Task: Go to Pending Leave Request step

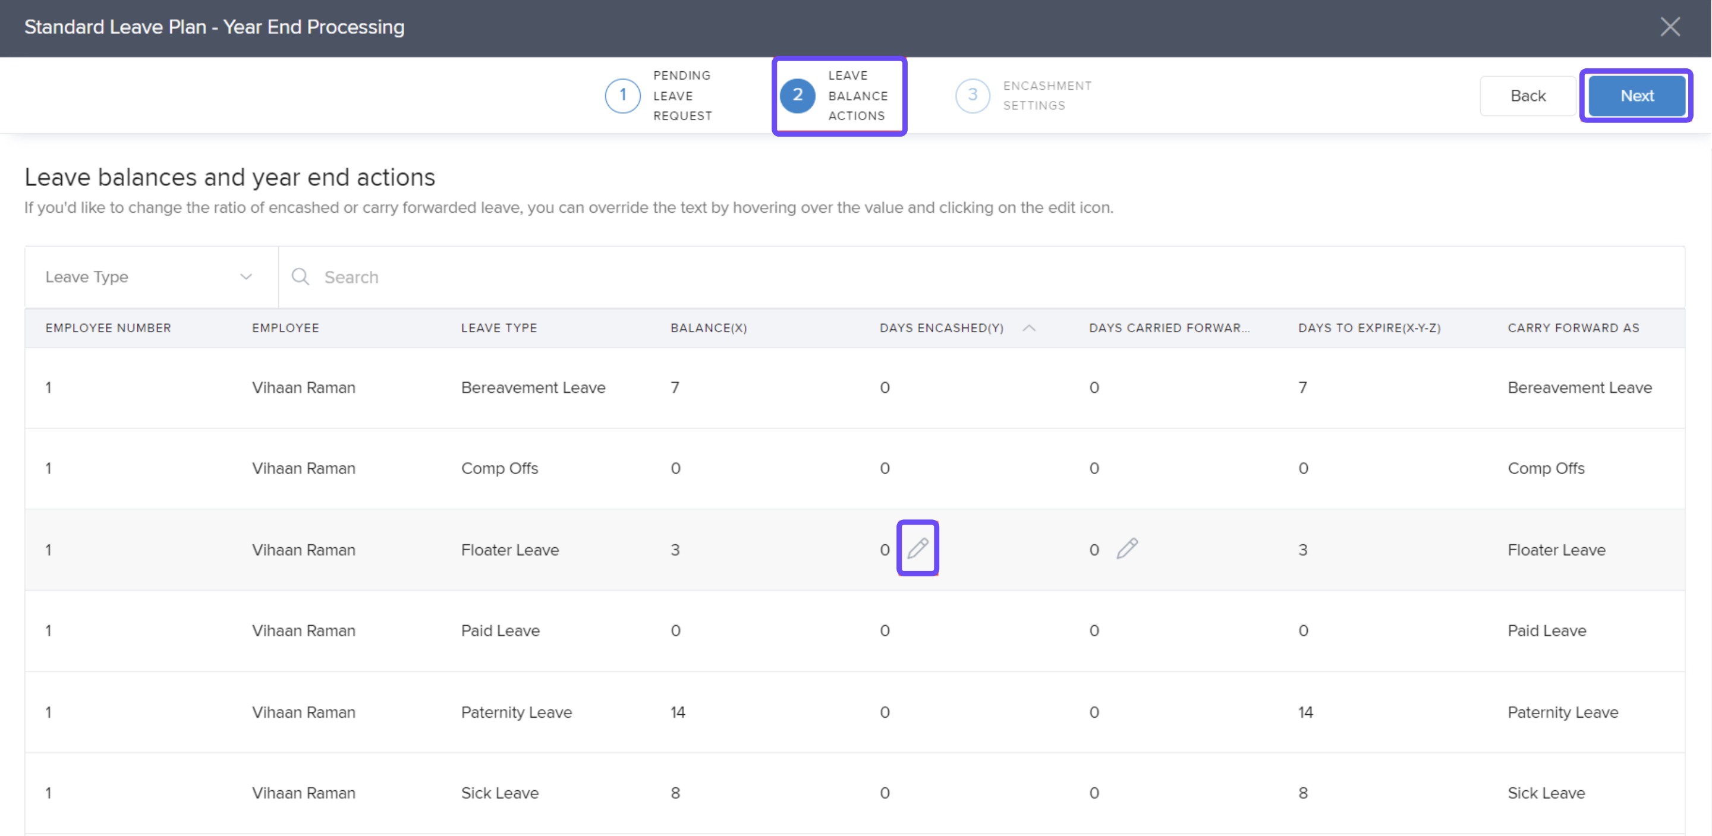Action: [x=682, y=95]
